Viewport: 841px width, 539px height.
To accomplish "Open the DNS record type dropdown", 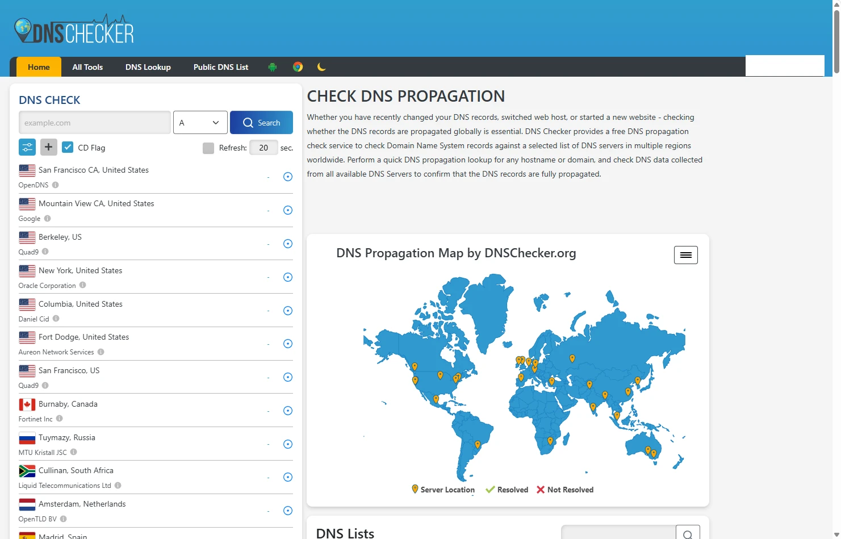I will click(x=200, y=122).
